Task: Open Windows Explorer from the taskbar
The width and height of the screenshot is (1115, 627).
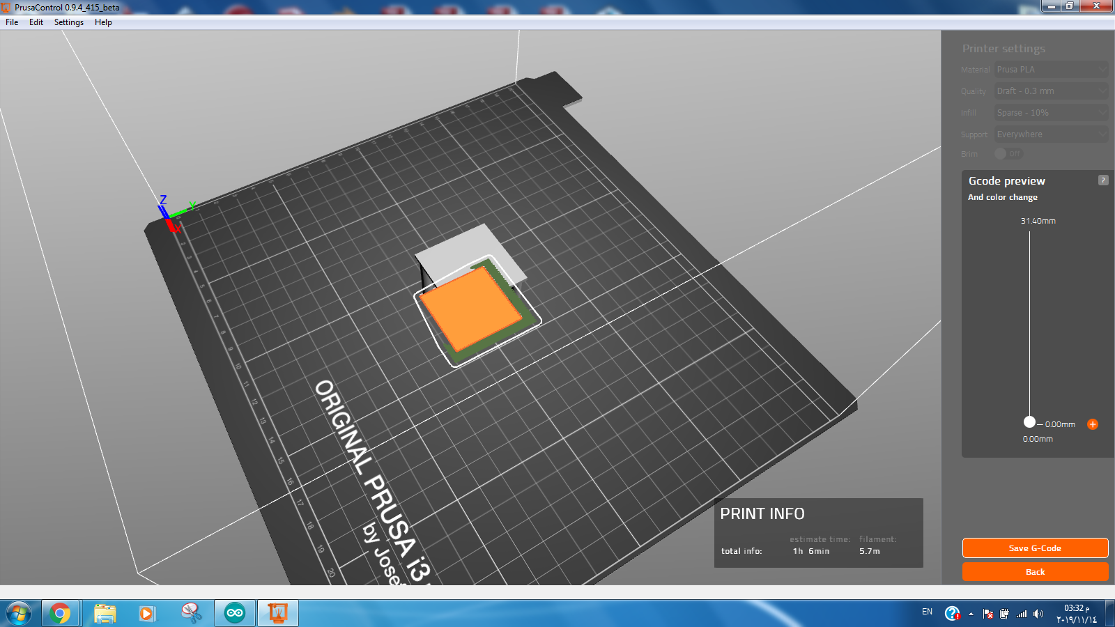Action: pyautogui.click(x=105, y=614)
